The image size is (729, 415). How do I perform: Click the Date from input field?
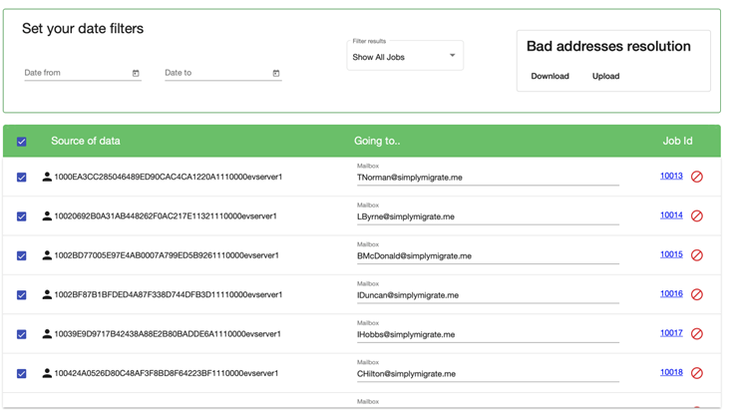(x=77, y=74)
